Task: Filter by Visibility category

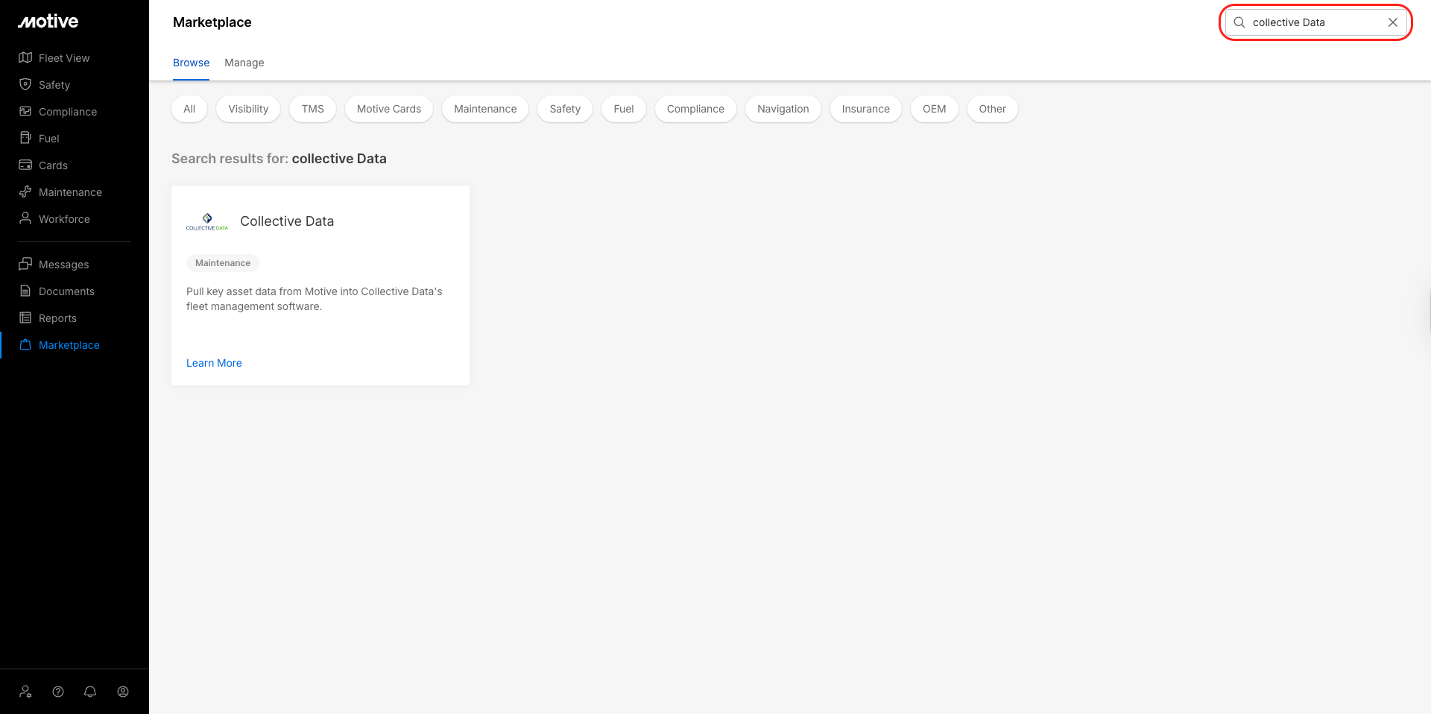Action: (248, 109)
